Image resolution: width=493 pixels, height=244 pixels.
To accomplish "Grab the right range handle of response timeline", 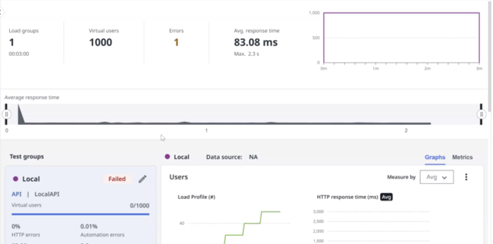I will tap(481, 114).
